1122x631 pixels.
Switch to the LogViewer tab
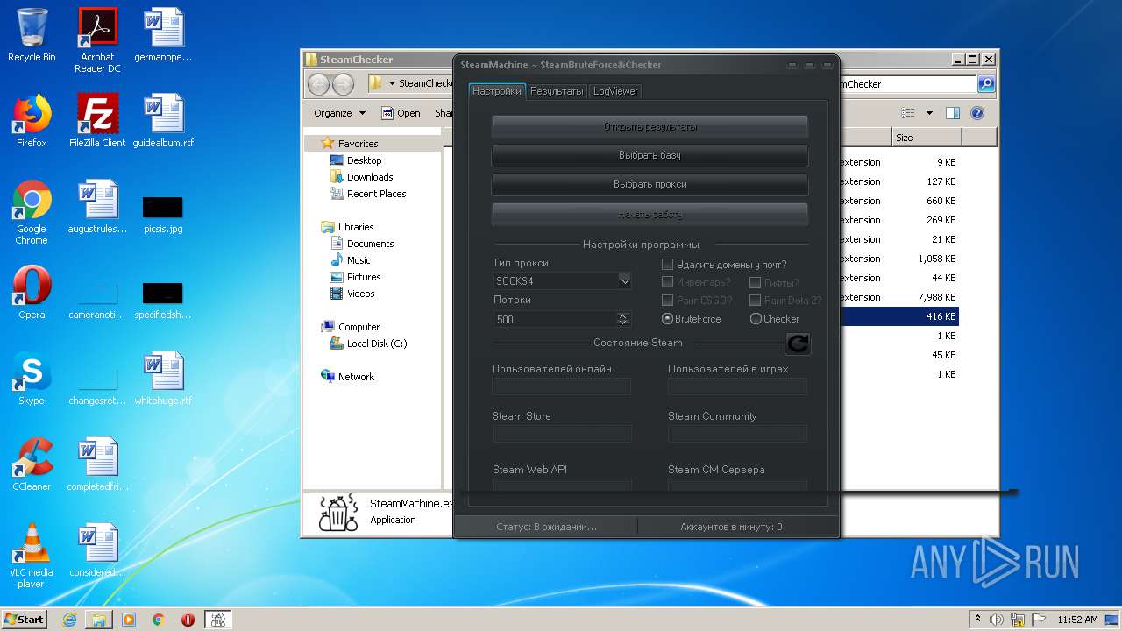pyautogui.click(x=615, y=91)
